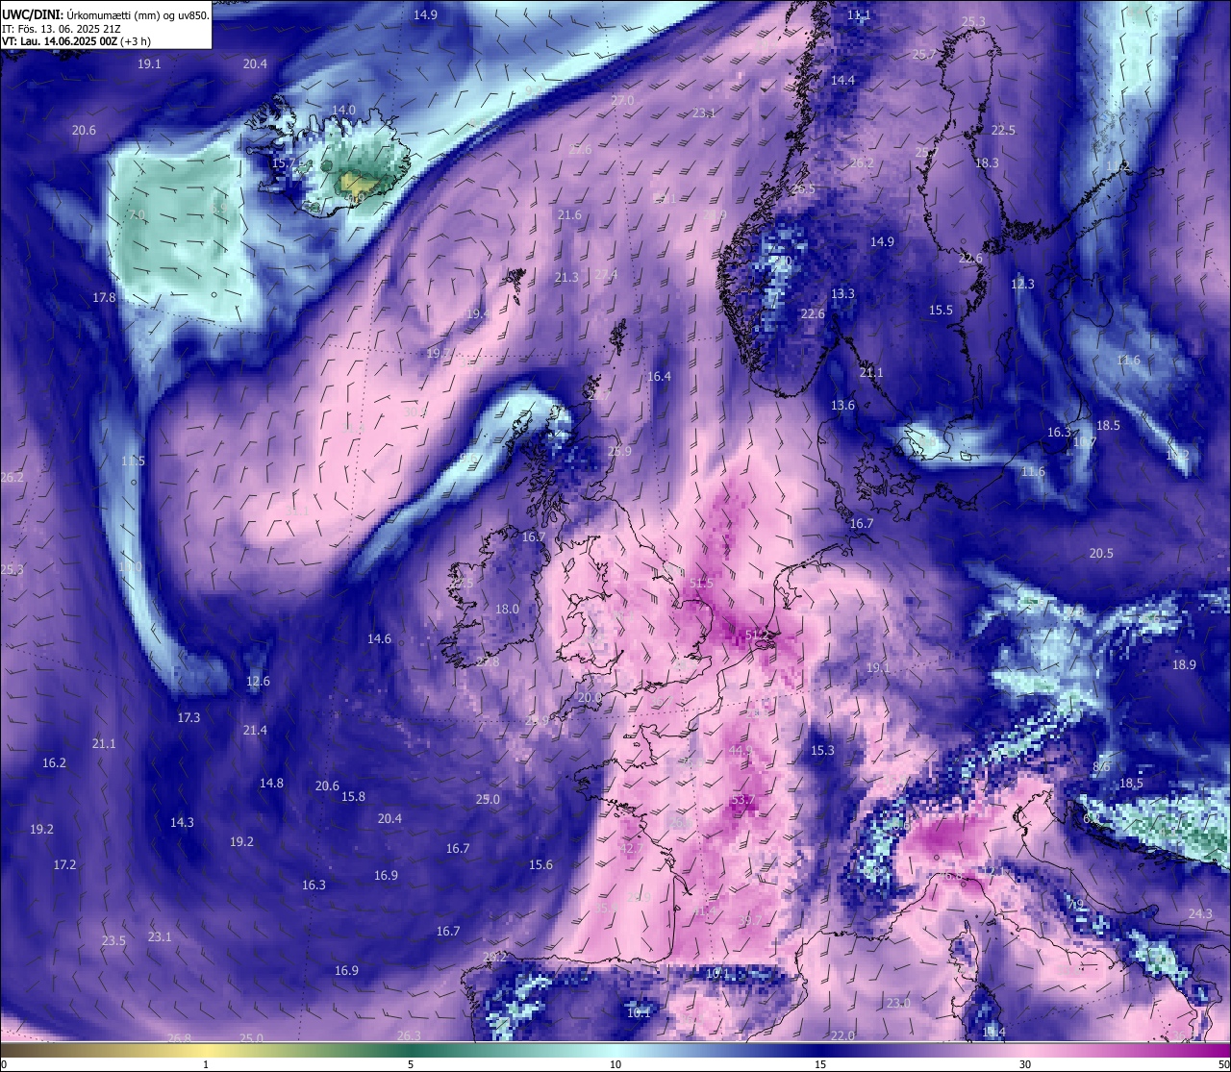Click the 14.8 map value
Image resolution: width=1231 pixels, height=1072 pixels.
click(271, 784)
